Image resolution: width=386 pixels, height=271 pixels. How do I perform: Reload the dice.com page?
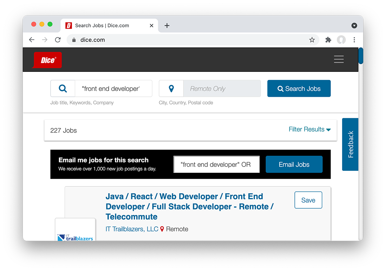point(58,40)
